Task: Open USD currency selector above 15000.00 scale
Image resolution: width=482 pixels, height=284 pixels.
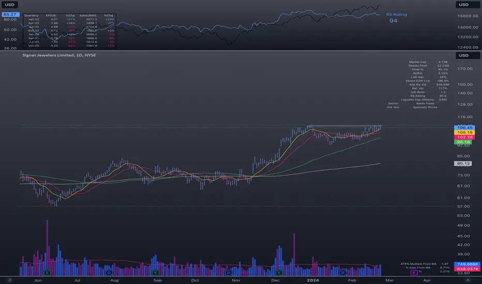Action: (468, 5)
